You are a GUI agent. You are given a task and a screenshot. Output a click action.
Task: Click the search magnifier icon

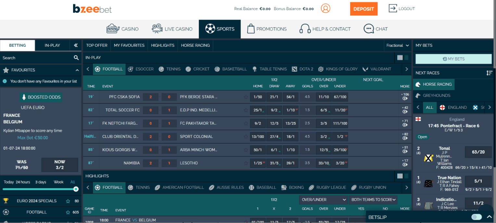coord(76,58)
